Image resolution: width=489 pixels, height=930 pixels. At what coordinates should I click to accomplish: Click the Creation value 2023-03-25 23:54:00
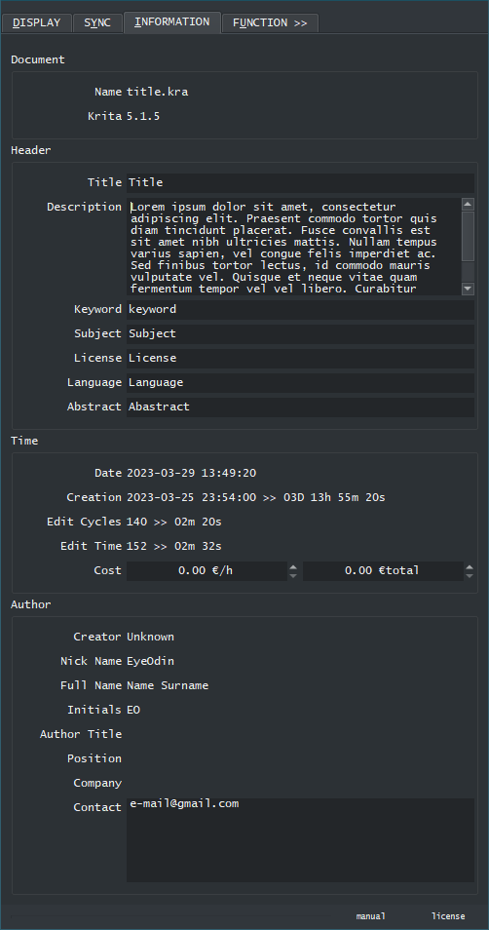pos(192,497)
